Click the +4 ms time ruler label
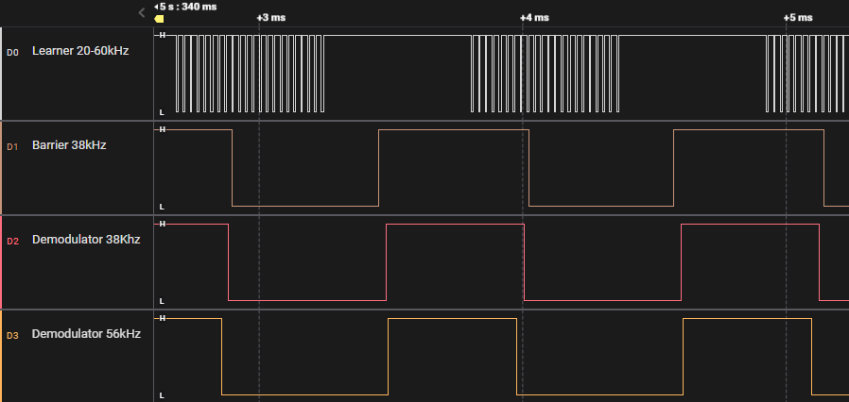Image resolution: width=849 pixels, height=402 pixels. pyautogui.click(x=534, y=18)
